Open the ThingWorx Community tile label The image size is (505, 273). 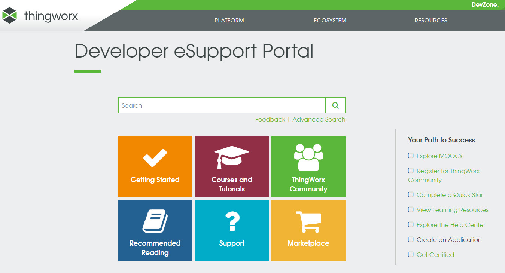click(x=308, y=184)
